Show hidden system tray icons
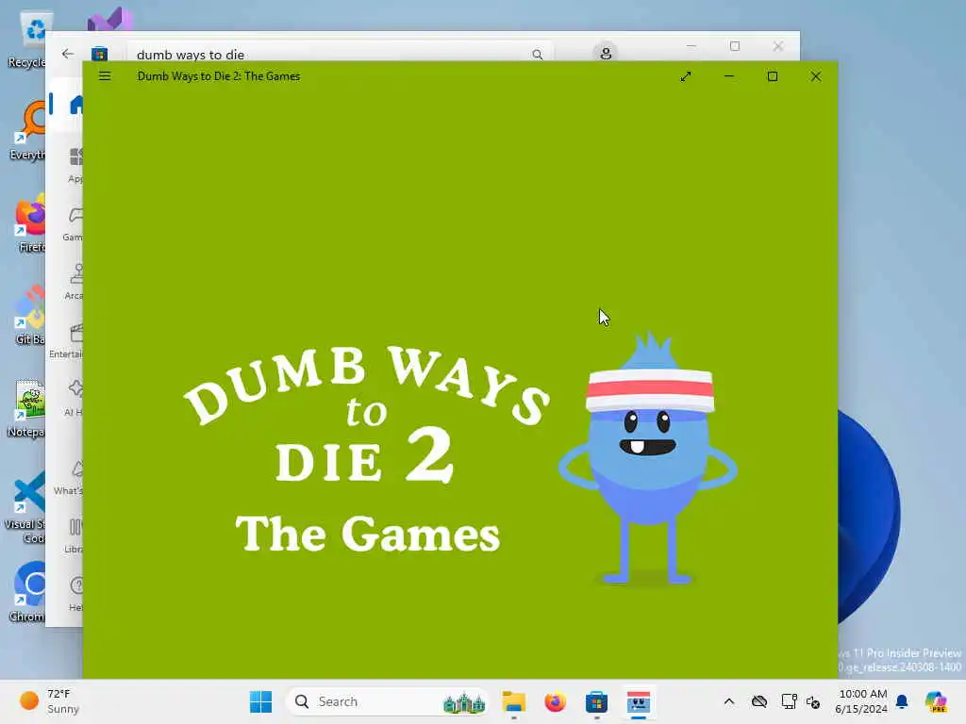Image resolution: width=966 pixels, height=724 pixels. point(729,701)
